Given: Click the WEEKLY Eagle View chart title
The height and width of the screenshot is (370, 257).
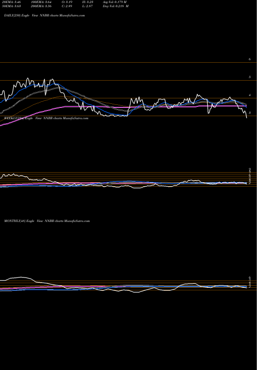Looking at the screenshot, I should 46,119.
